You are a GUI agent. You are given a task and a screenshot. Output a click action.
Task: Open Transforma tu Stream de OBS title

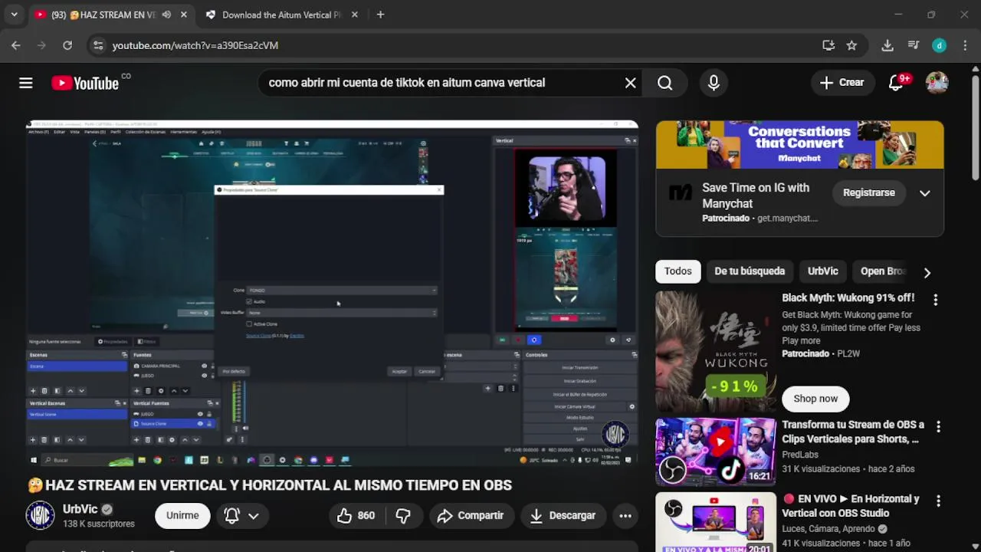pyautogui.click(x=853, y=432)
